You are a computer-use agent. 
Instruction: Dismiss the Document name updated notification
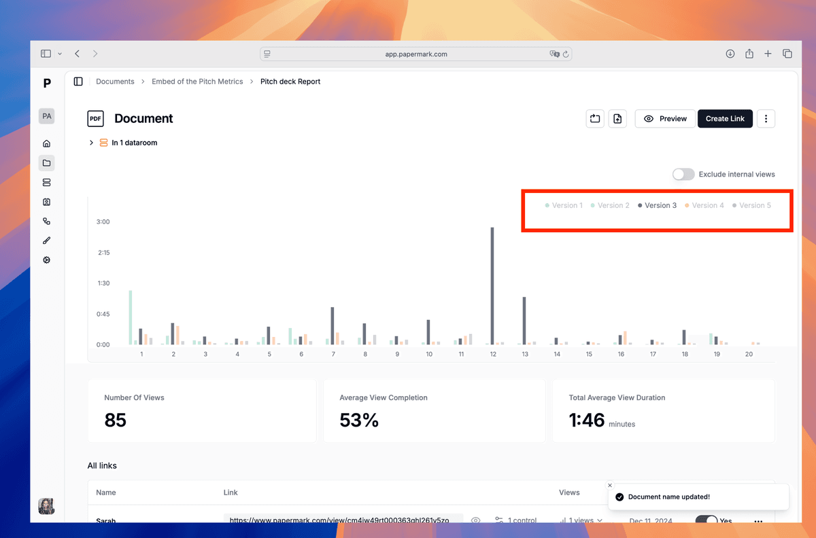coord(610,485)
